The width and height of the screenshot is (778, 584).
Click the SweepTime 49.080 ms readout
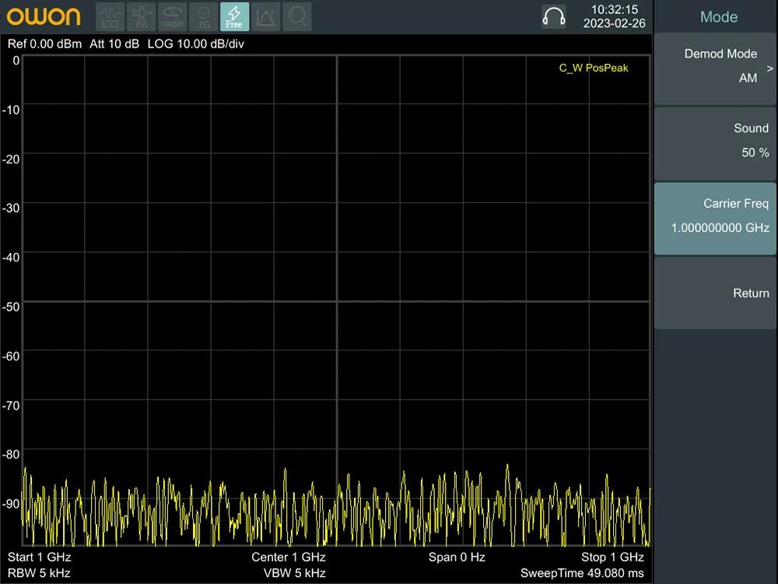(x=582, y=573)
